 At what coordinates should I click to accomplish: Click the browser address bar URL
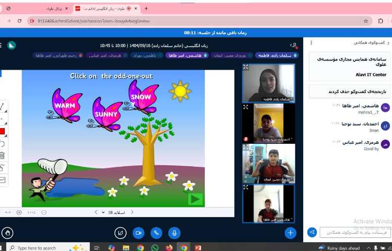[x=94, y=21]
